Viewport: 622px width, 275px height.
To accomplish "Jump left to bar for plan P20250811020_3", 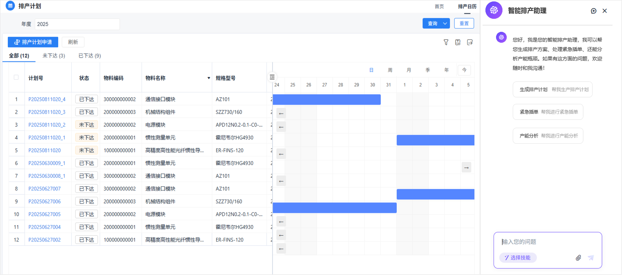I will point(281,113).
